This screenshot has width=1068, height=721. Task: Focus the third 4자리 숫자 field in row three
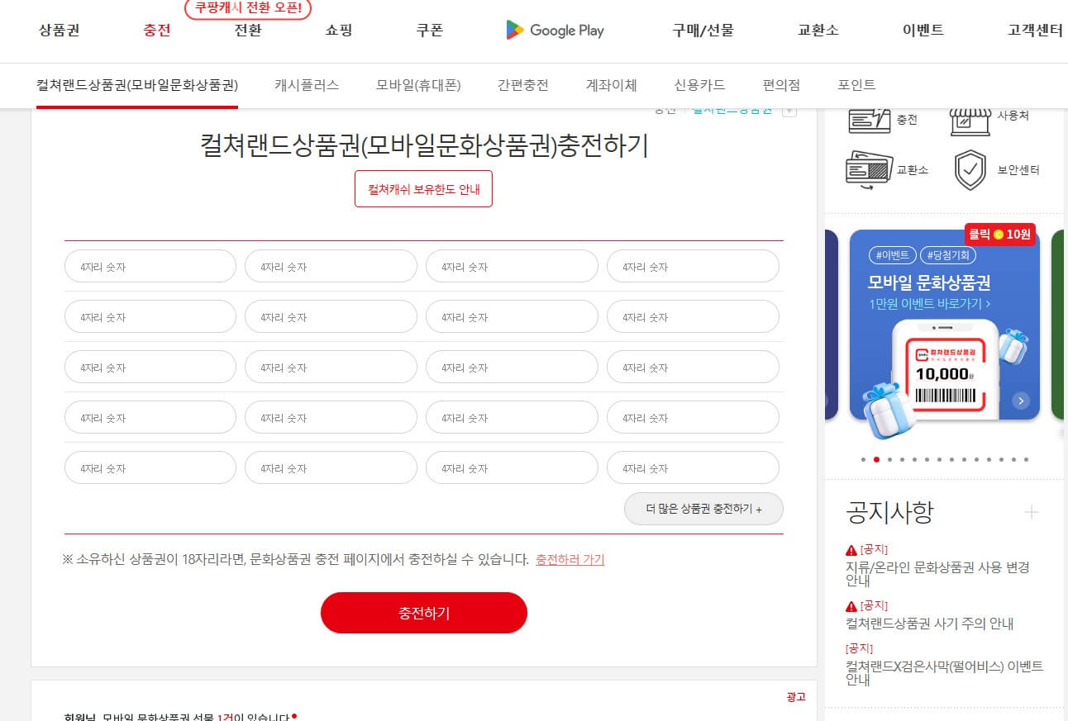(x=512, y=368)
